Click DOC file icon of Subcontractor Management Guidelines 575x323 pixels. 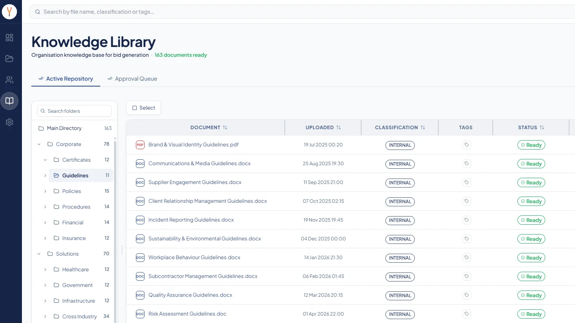pos(140,276)
